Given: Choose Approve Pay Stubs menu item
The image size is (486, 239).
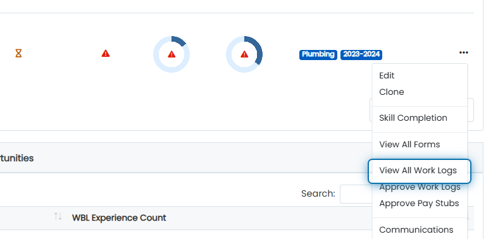Looking at the screenshot, I should pyautogui.click(x=420, y=204).
